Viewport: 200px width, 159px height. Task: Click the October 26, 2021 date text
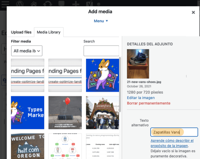139,86
